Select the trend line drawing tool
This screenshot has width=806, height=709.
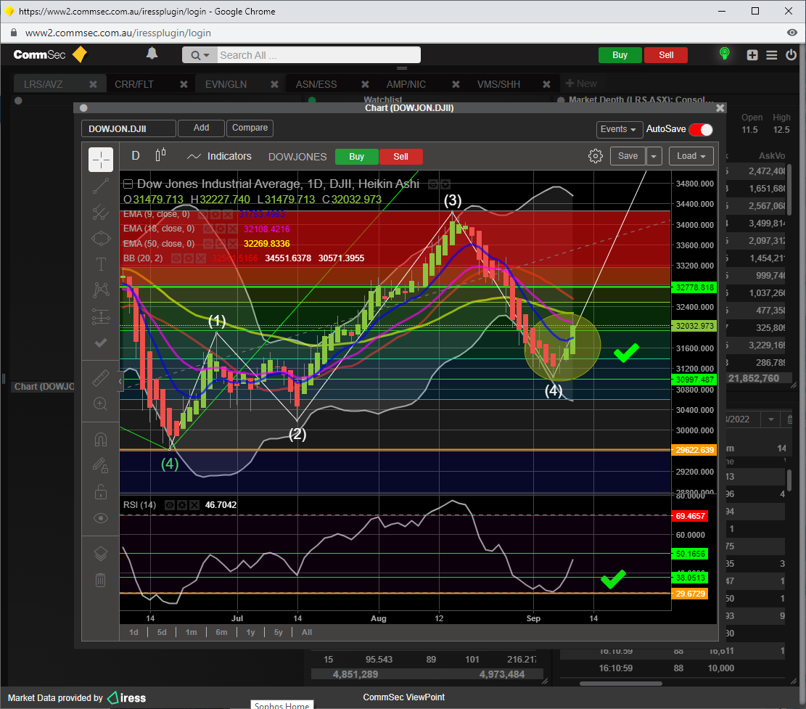(x=101, y=186)
